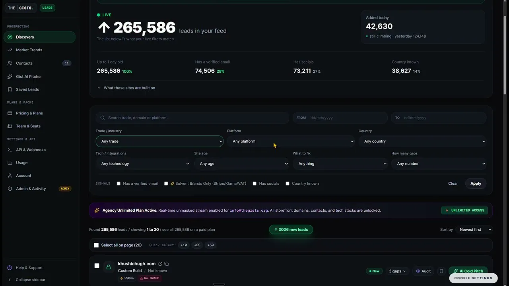Bookmark the khushichugh.com lead
509x286 pixels.
click(441, 271)
